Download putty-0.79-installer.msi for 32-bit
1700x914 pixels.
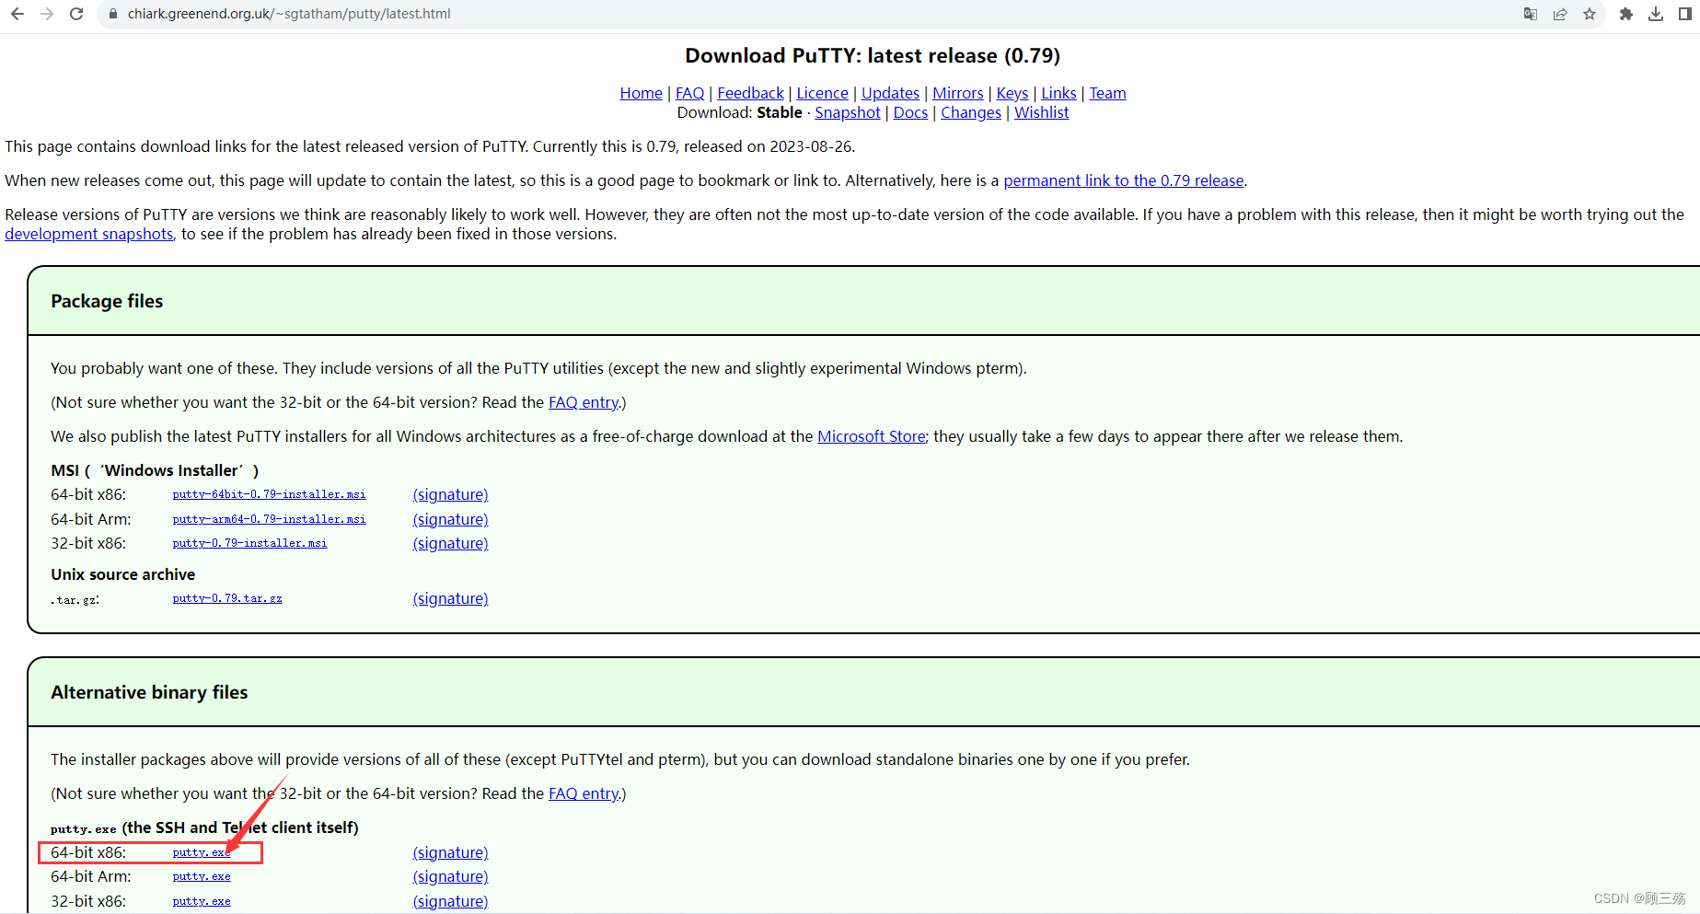point(249,543)
